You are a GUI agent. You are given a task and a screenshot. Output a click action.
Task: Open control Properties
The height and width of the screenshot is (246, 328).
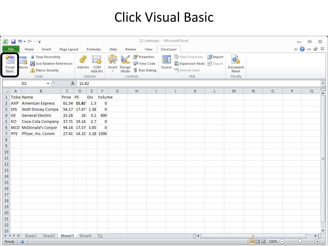click(x=144, y=57)
